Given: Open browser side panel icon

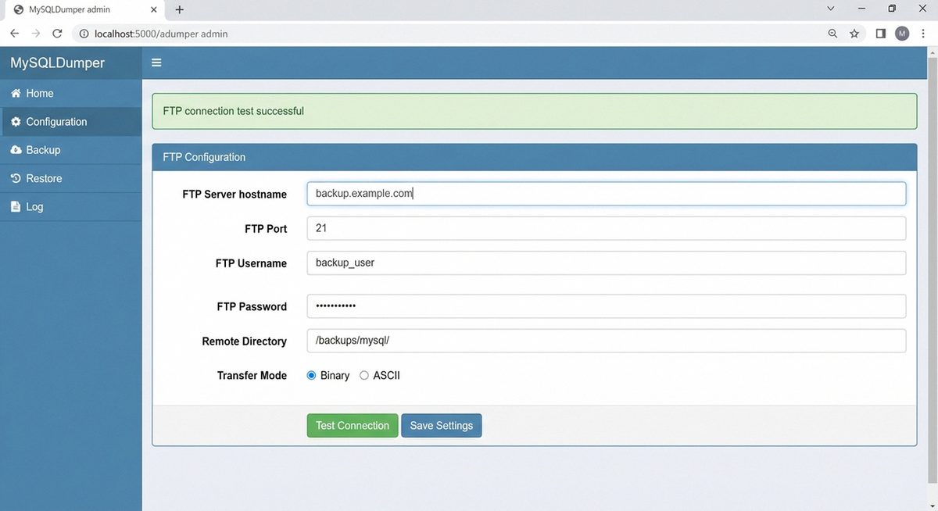Looking at the screenshot, I should (881, 34).
